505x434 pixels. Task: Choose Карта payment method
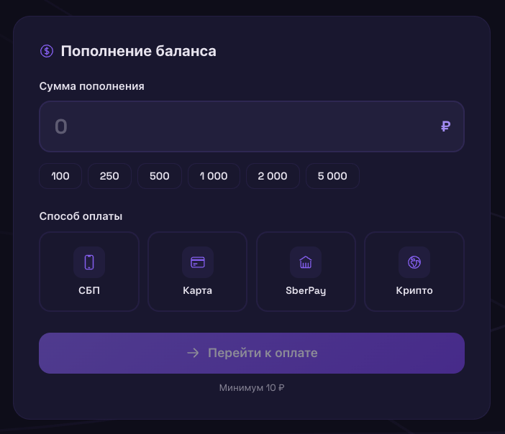(197, 272)
